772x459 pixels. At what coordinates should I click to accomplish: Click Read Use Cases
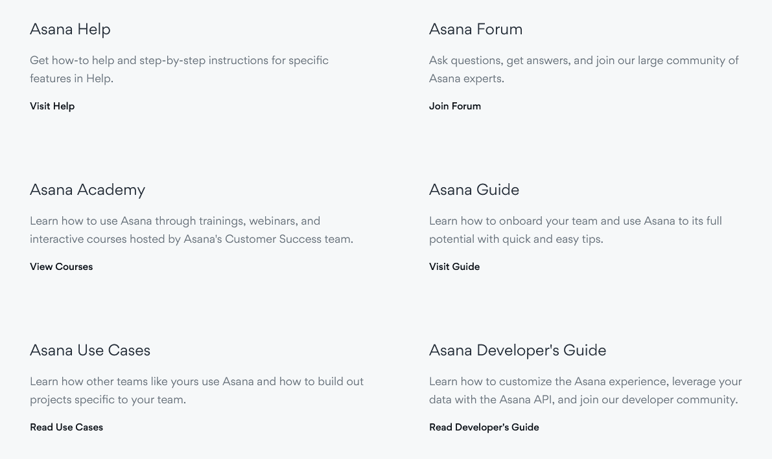coord(66,427)
